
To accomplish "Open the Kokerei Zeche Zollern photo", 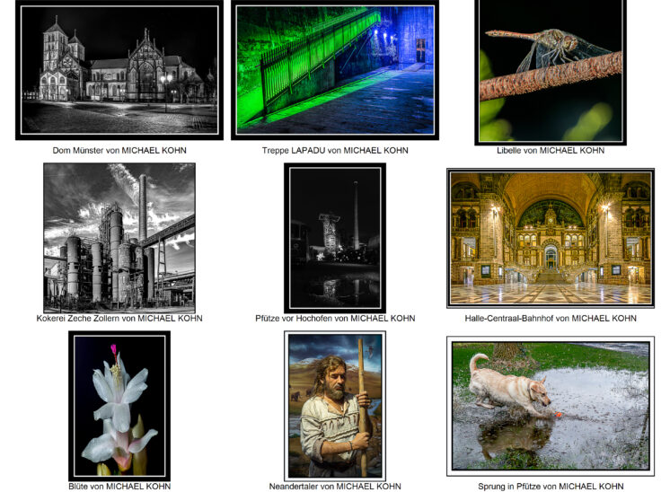I will click(119, 238).
